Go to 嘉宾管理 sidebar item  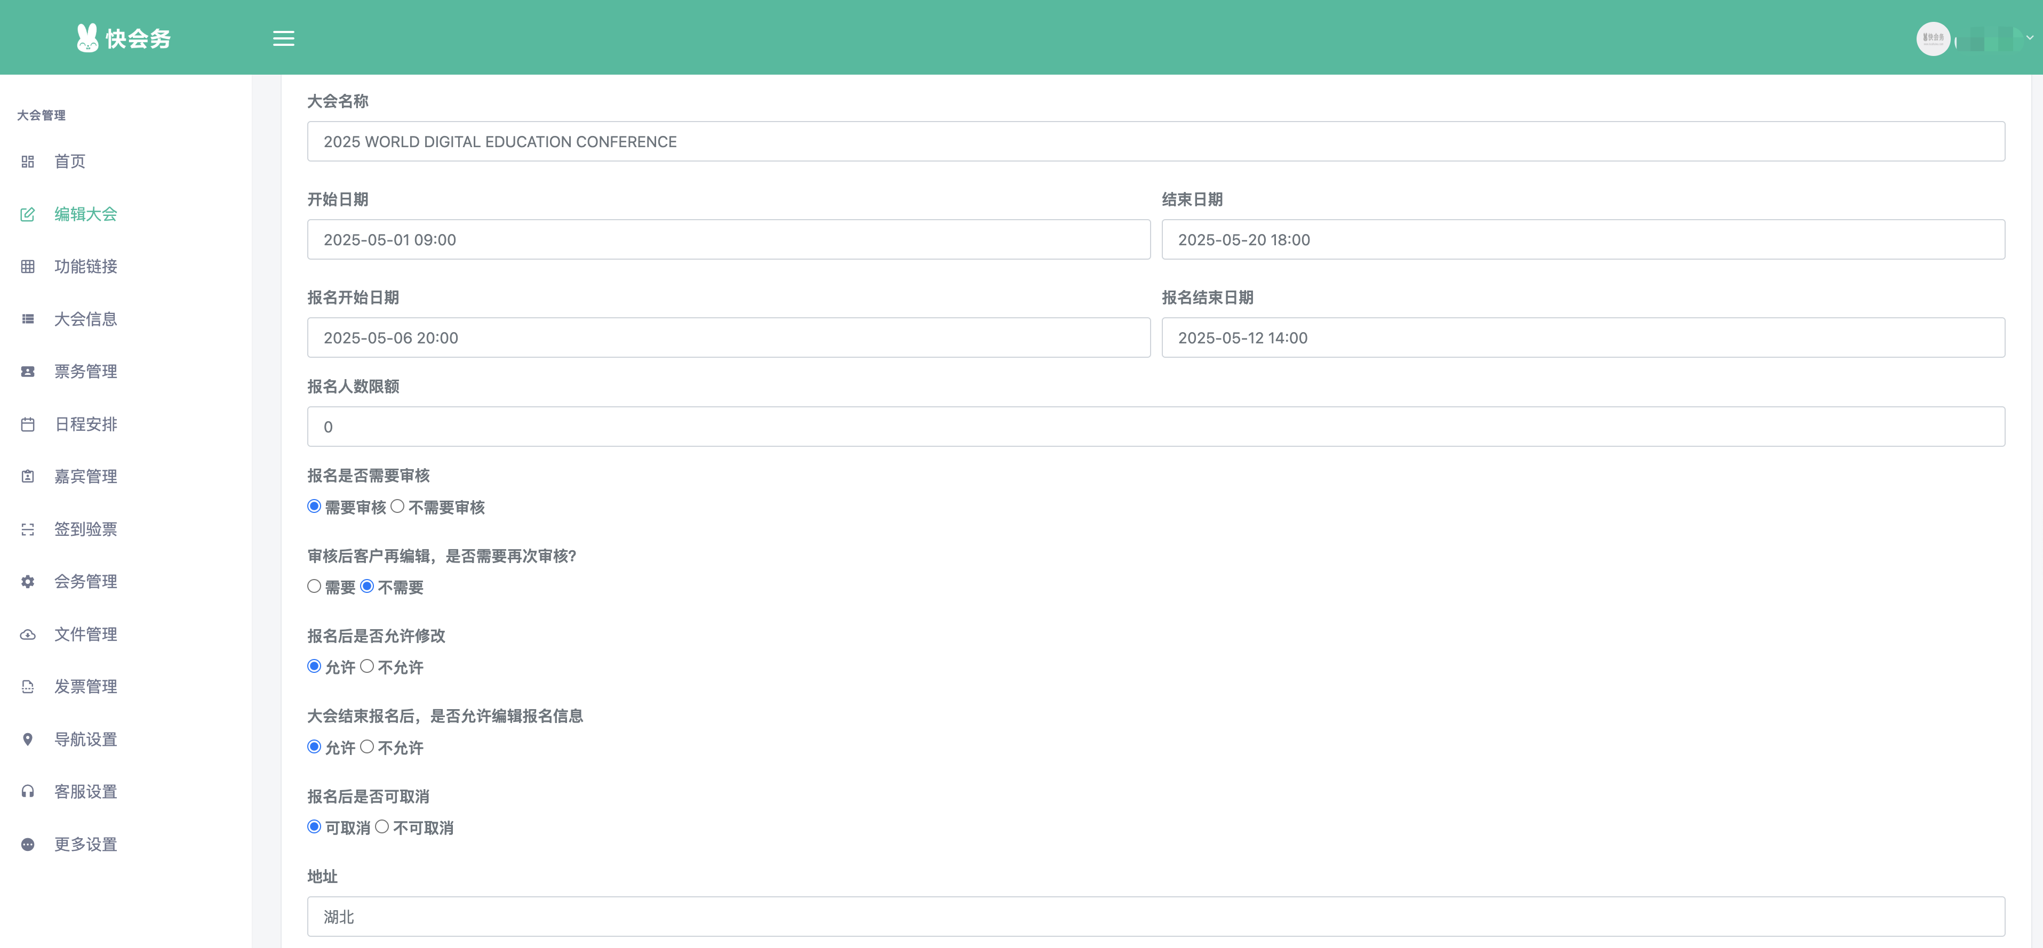pos(86,476)
